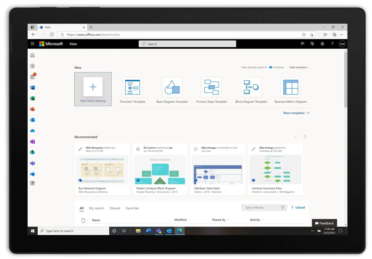Choose the Process Steps Template

(211, 90)
